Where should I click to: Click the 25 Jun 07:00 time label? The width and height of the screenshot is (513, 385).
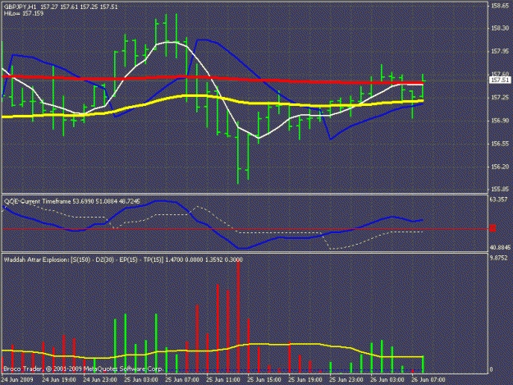[x=182, y=380]
